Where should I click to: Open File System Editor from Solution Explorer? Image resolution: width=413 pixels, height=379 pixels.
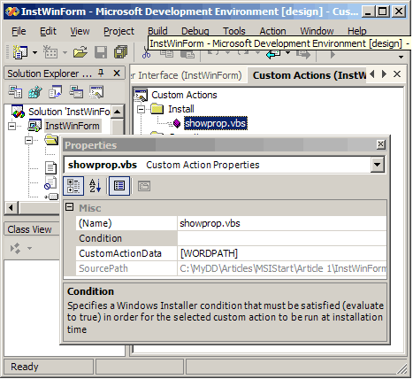15,92
